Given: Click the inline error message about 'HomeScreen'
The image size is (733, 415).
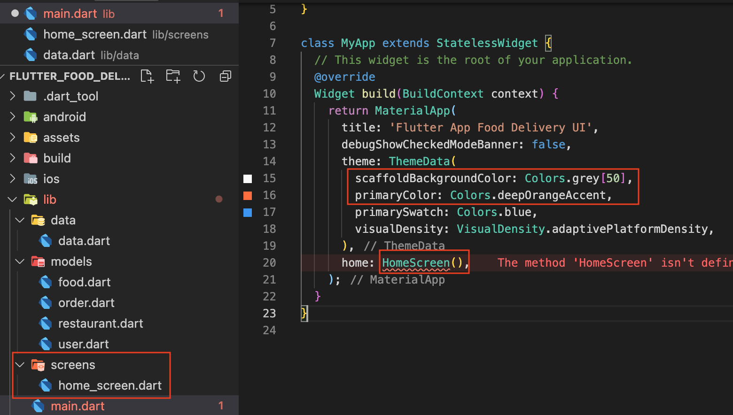Looking at the screenshot, I should 615,263.
